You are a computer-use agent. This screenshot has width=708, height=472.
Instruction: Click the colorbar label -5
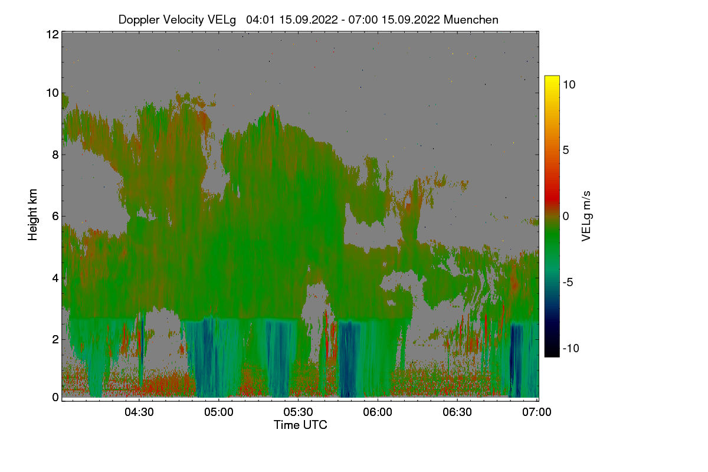pyautogui.click(x=568, y=282)
